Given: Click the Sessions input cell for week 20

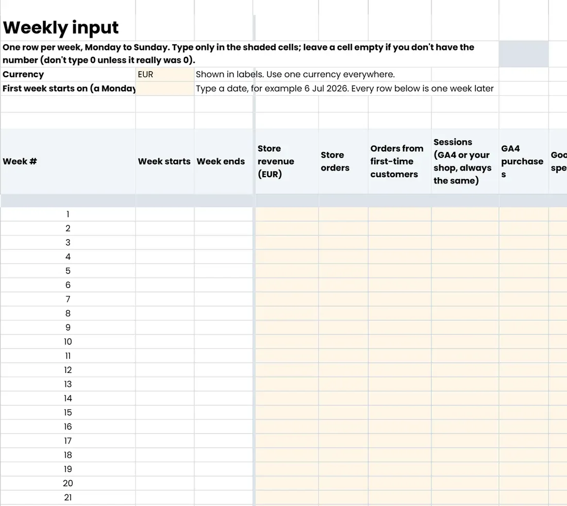Looking at the screenshot, I should point(465,483).
